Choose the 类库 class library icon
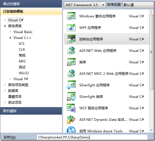Viewport: 155px width, 141px height. [x=71, y=62]
